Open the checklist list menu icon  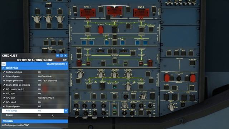(x=4, y=64)
